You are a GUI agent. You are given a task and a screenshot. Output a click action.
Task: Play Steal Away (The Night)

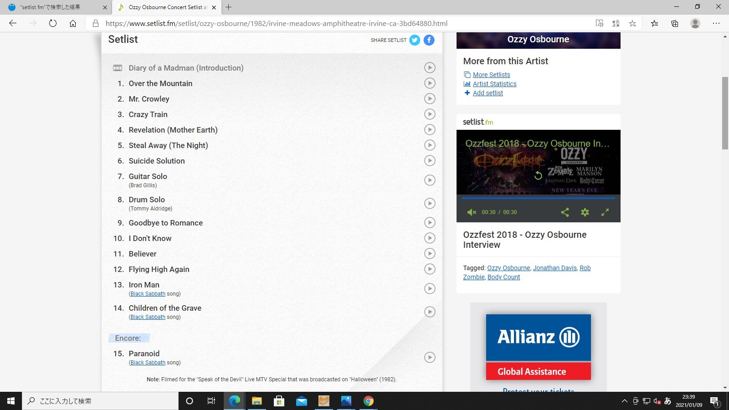[430, 145]
